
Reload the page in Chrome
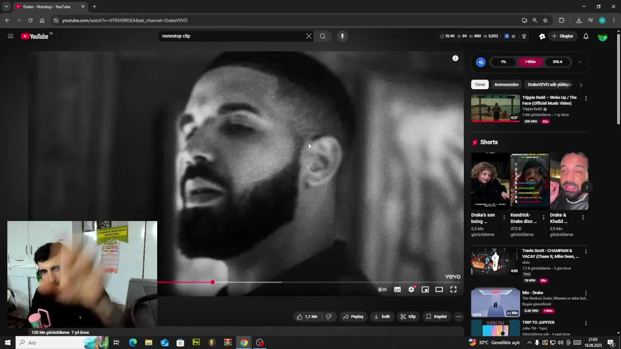(30, 20)
